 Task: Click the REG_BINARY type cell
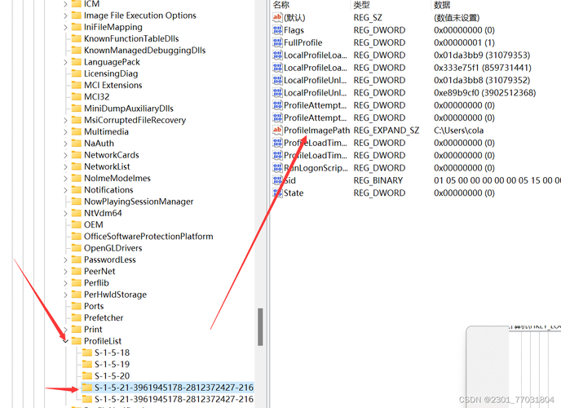click(378, 180)
